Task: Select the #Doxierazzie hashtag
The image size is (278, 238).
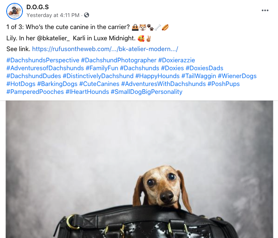Action: 176,60
